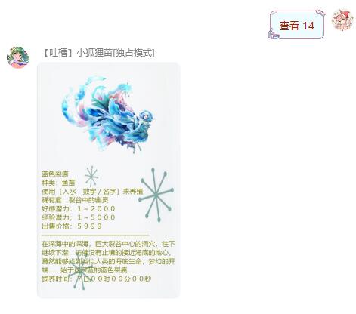Click the swirl ornament at the bubble's top-right corner
Screen dimensions: 356x314
(x=320, y=13)
